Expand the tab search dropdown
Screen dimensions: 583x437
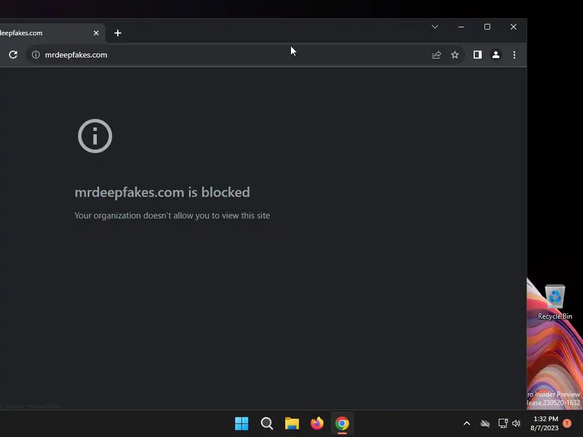(435, 27)
